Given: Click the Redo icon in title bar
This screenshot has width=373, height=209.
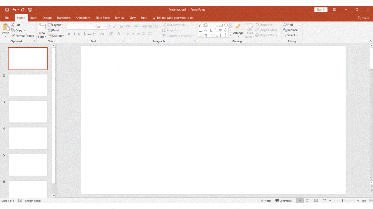Looking at the screenshot, I should click(x=23, y=10).
